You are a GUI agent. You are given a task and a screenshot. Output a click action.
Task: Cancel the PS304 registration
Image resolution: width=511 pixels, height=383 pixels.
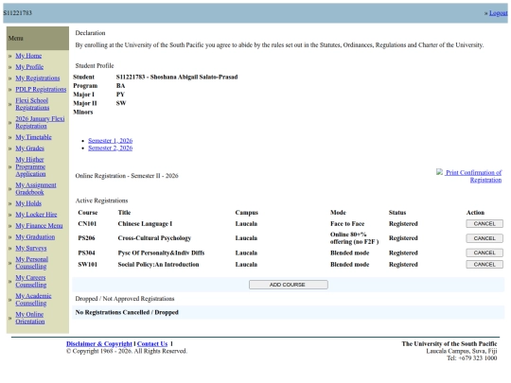(x=485, y=252)
